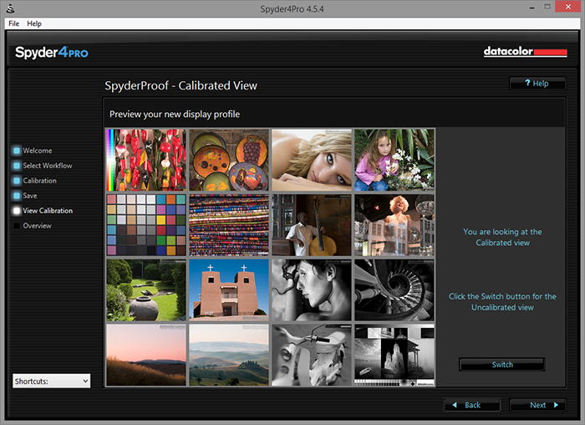This screenshot has width=585, height=425.
Task: Click the Welcome step indicator icon
Action: click(x=17, y=151)
